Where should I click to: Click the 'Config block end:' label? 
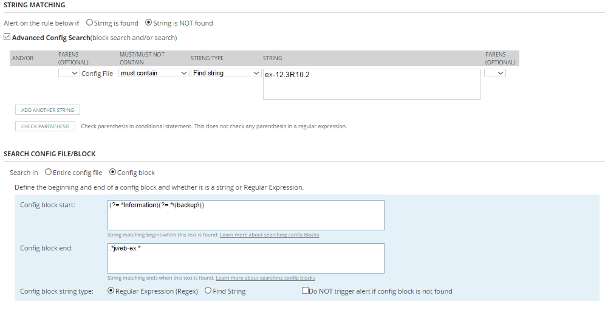click(46, 248)
